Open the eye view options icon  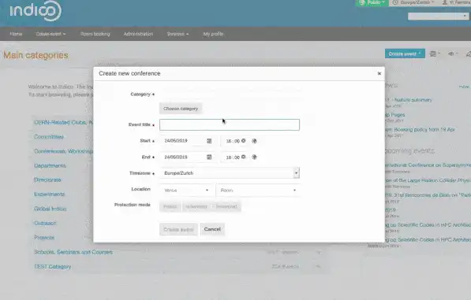pos(452,54)
